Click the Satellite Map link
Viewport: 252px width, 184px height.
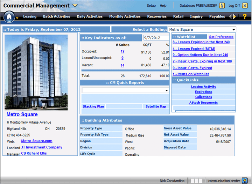tap(156, 106)
